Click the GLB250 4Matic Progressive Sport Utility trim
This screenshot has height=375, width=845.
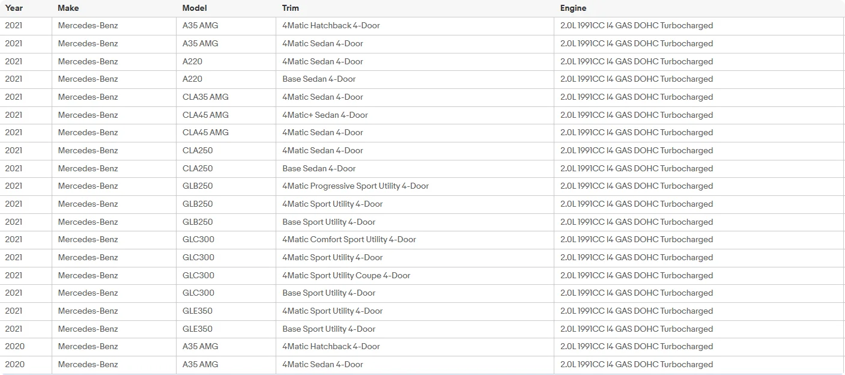356,186
